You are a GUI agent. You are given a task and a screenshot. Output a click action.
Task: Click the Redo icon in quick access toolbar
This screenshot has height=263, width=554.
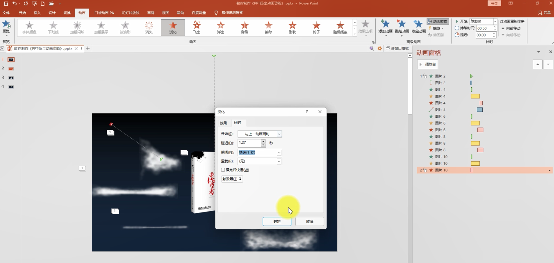tap(26, 3)
